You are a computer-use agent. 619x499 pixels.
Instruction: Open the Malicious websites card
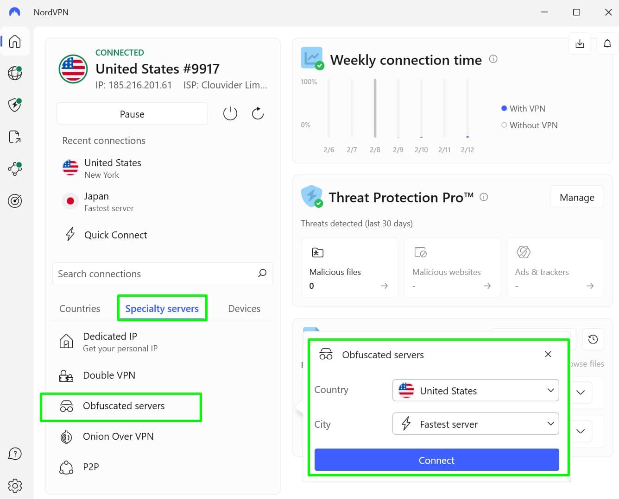click(x=453, y=268)
